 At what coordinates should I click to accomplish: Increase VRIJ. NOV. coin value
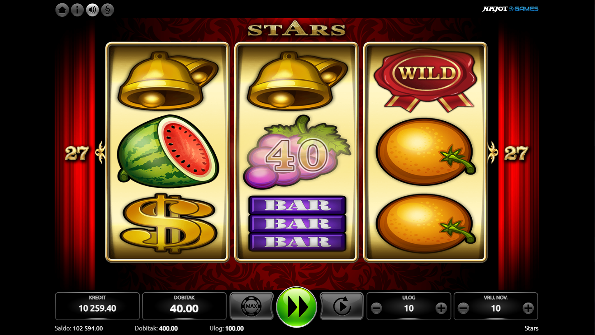[x=528, y=308]
